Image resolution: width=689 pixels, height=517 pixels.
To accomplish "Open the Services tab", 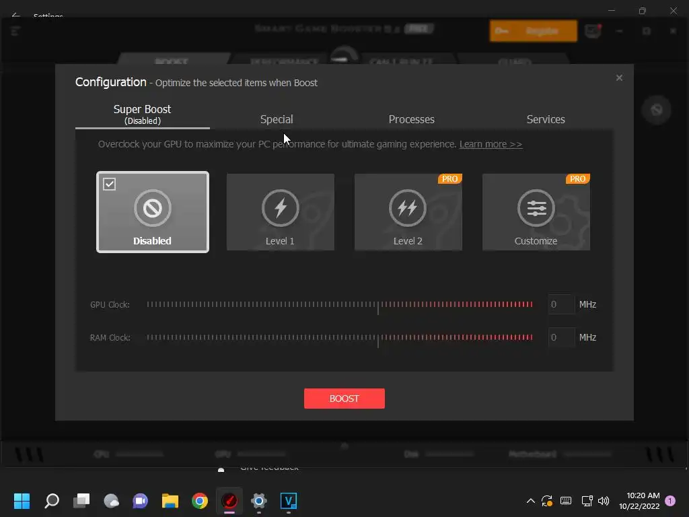I will (546, 119).
